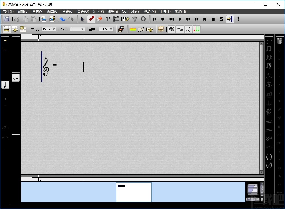Open the filter selection funnel icon

click(135, 19)
